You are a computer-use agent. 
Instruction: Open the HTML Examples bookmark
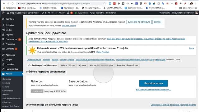[27, 8]
